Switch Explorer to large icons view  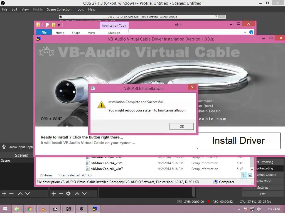tap(250, 175)
